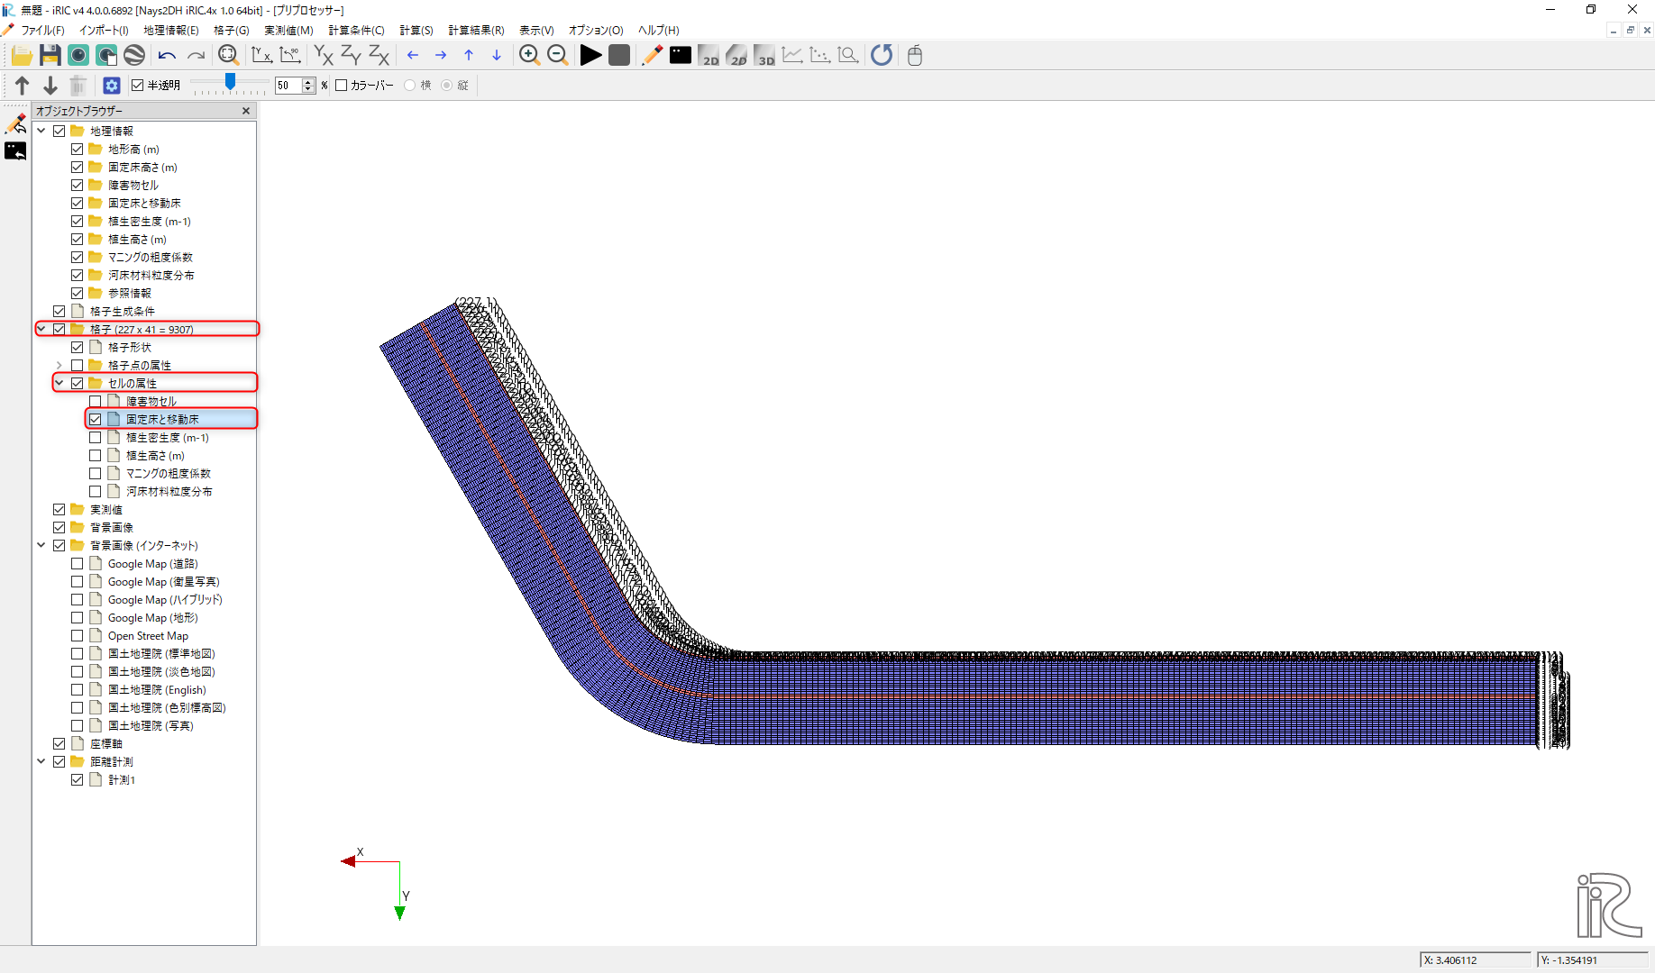Uncheck 地形高 (m) in geographic data
This screenshot has height=973, width=1655.
[78, 150]
